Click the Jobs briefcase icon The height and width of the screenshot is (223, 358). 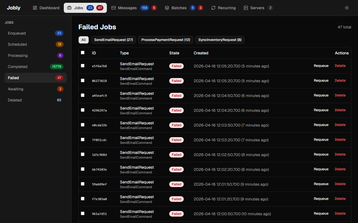[x=69, y=8]
